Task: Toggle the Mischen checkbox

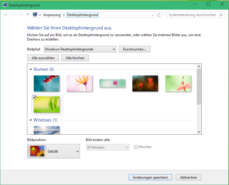Action: (136, 147)
